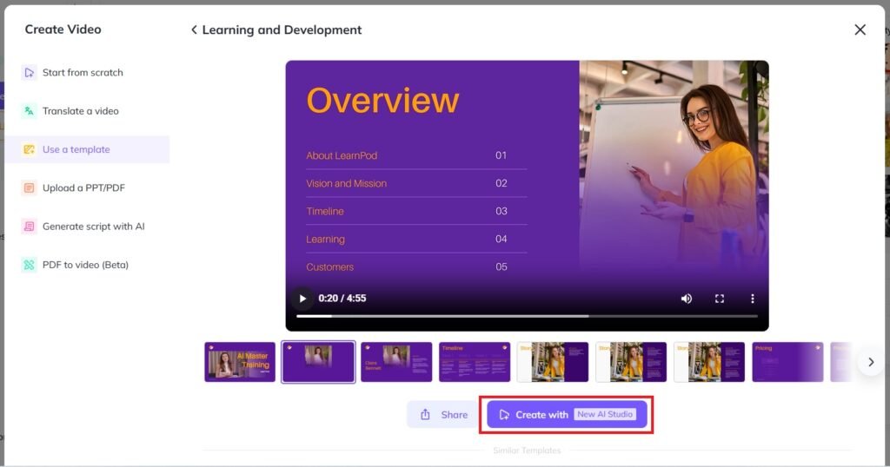Select Translate a video option
Image resolution: width=890 pixels, height=467 pixels.
[x=87, y=111]
